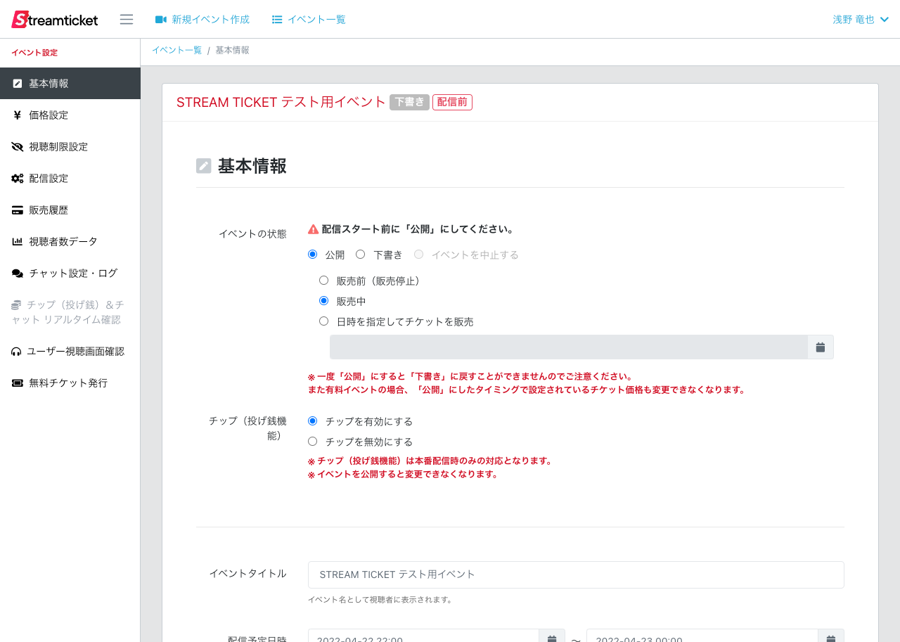Select the 下書き radio button

(360, 255)
